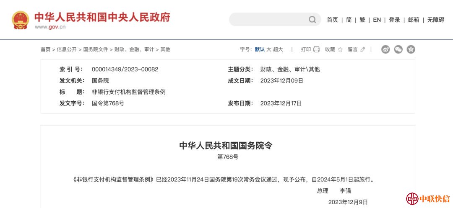Click the 主题分类 field label

240,69
